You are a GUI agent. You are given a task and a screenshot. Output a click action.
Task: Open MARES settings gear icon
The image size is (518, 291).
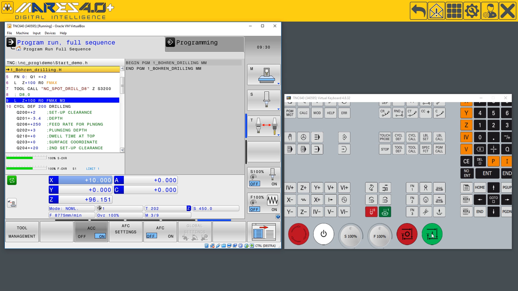(472, 11)
